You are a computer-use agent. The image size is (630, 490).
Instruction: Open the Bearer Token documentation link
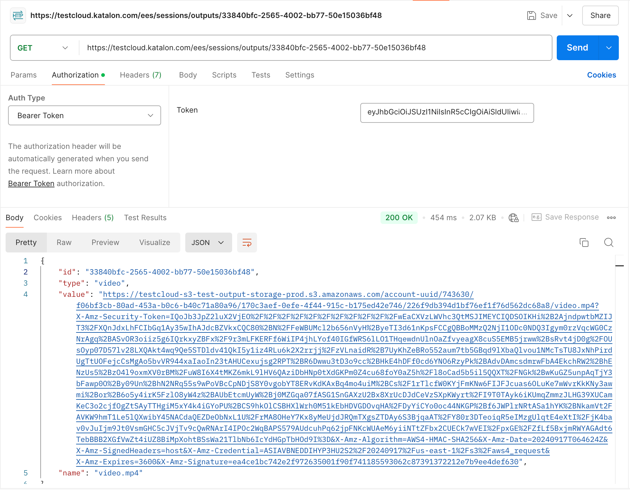[31, 184]
